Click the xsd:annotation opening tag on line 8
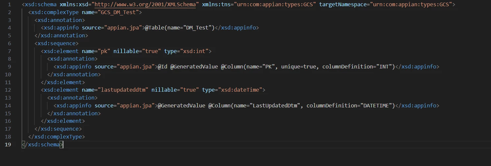 pos(72,59)
